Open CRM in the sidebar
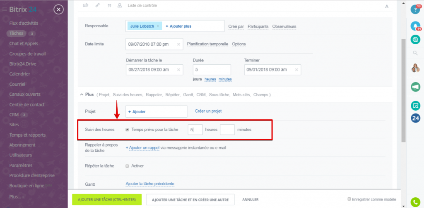Viewport: 424px width, 208px height. 14,114
